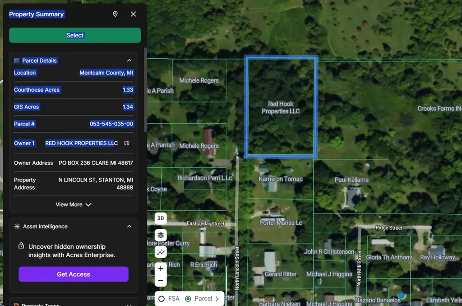
Task: Collapse the Parcel Details section
Action: (x=129, y=60)
